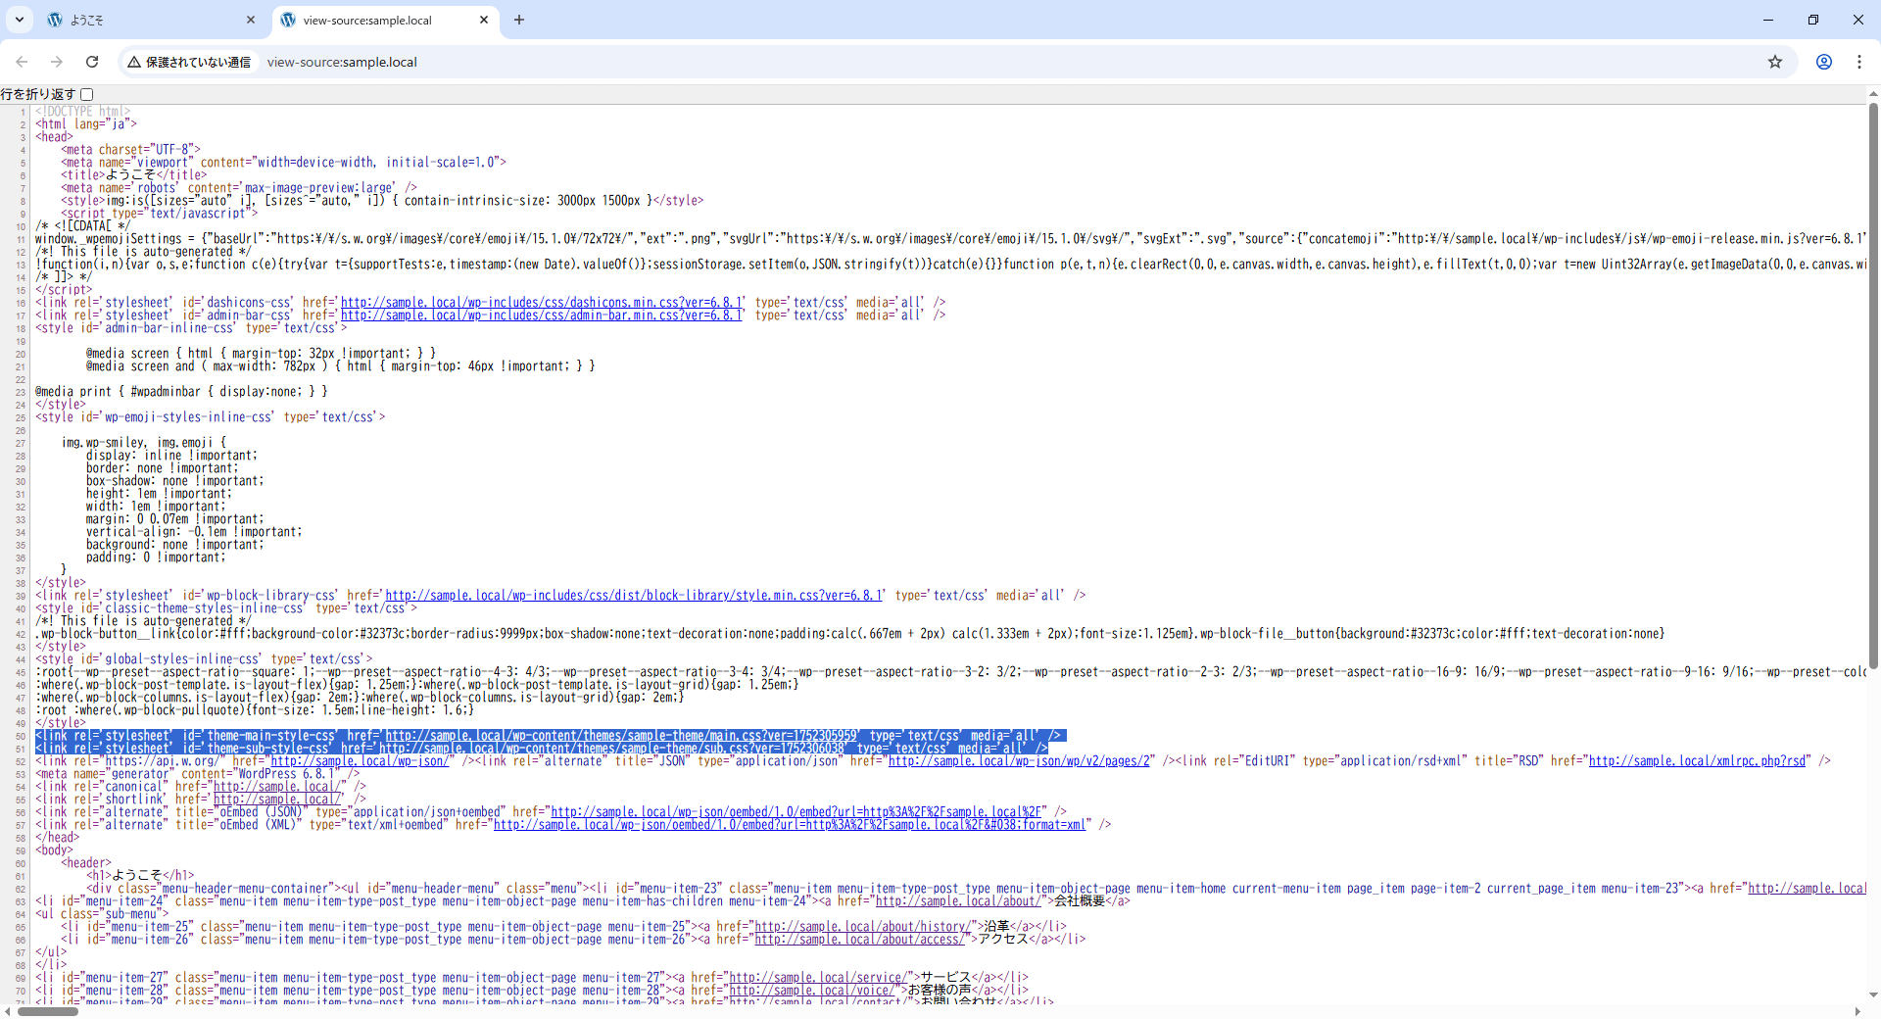Open the sample-theme sub.css link
The image size is (1881, 1019).
point(612,749)
